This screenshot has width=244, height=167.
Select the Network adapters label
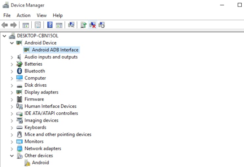click(43, 149)
